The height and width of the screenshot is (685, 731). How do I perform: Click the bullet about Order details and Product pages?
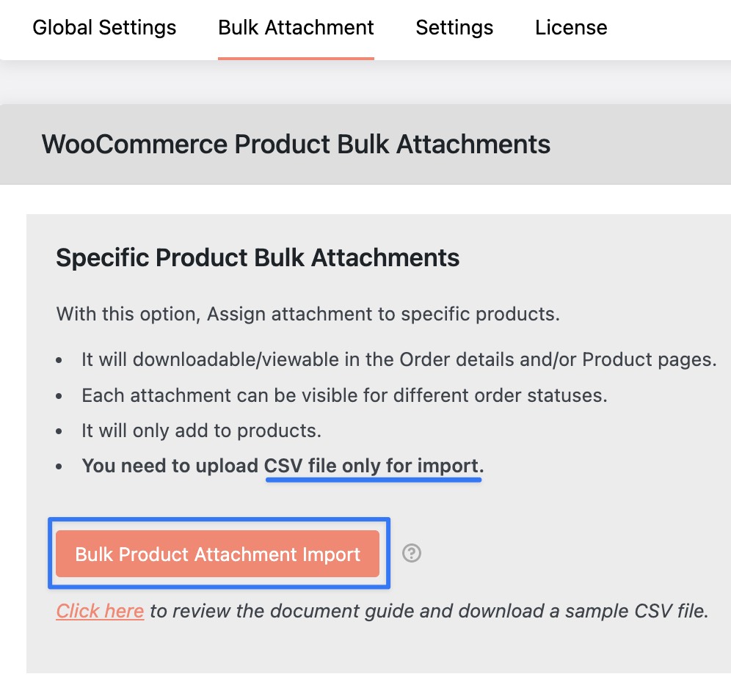tap(399, 360)
